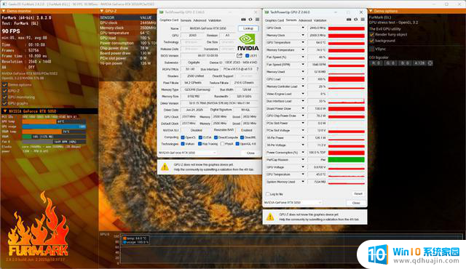Click the refresh icon in Sensors window
The width and height of the screenshot is (466, 269).
click(356, 20)
